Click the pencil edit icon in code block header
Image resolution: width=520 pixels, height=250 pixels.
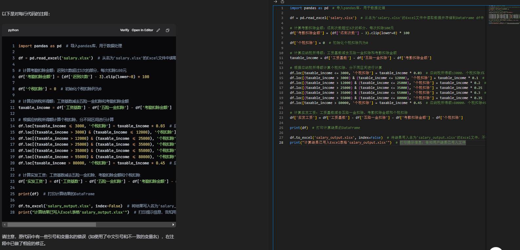click(158, 30)
